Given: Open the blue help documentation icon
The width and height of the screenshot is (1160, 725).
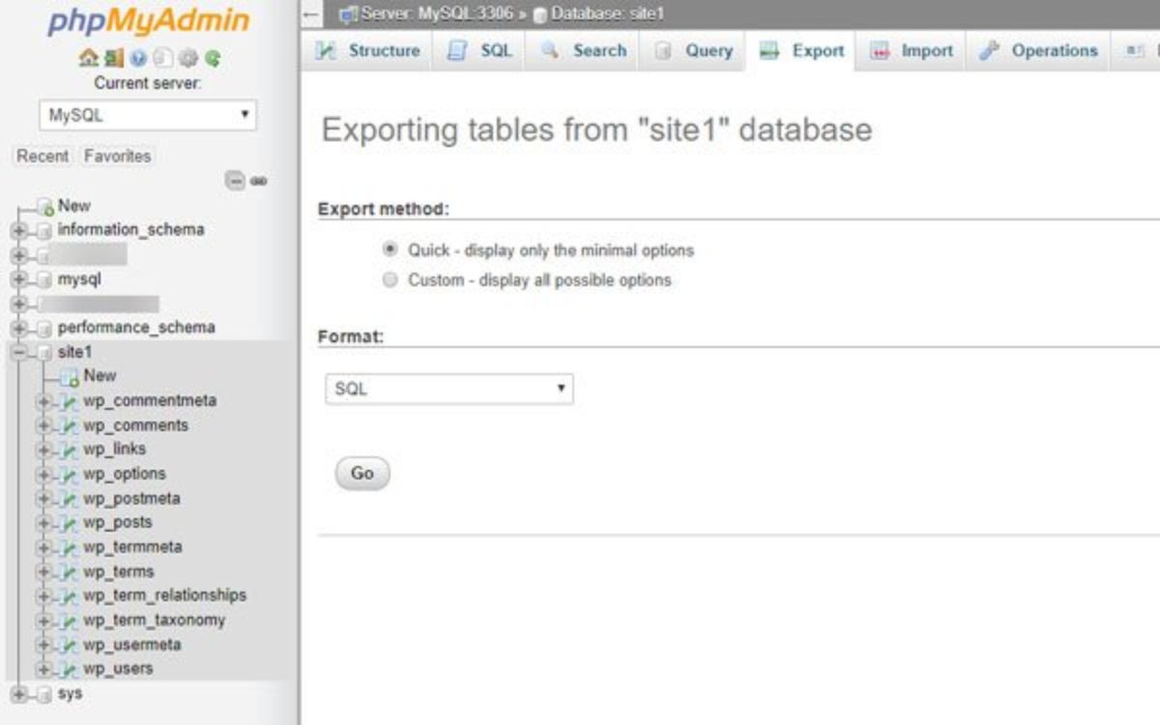Looking at the screenshot, I should (138, 58).
